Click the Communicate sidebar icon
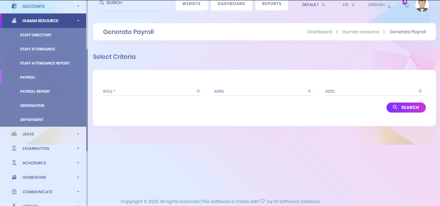The image size is (440, 206). tap(14, 192)
